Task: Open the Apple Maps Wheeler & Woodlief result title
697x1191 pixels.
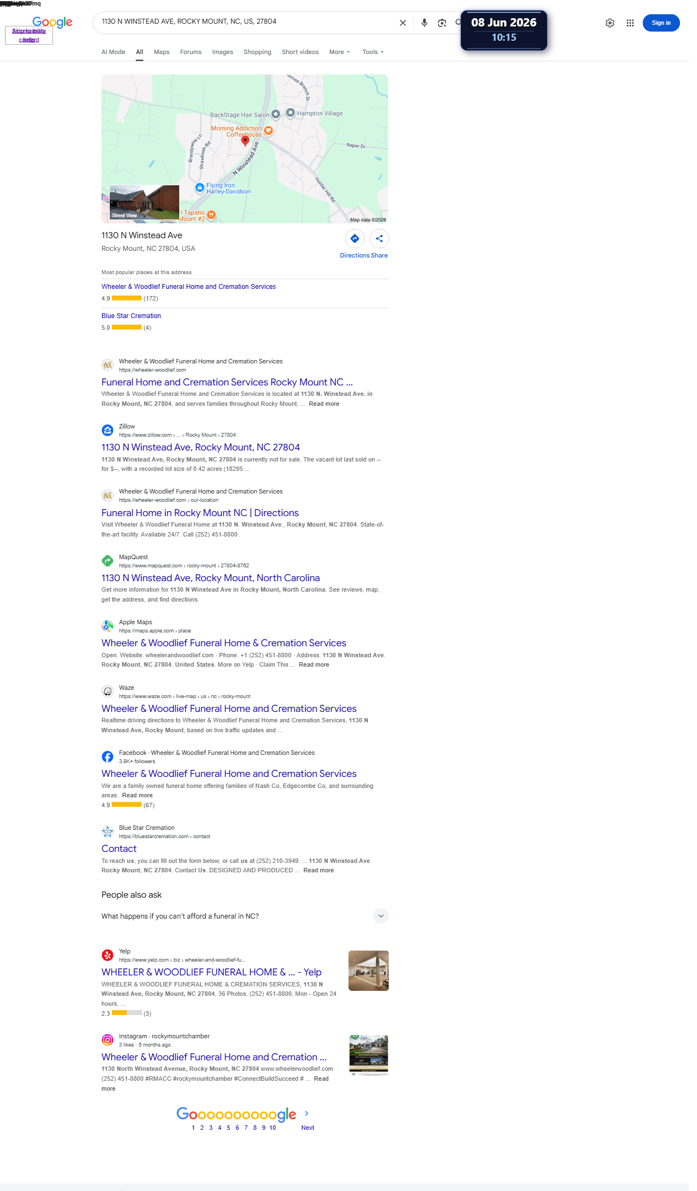Action: click(x=224, y=643)
